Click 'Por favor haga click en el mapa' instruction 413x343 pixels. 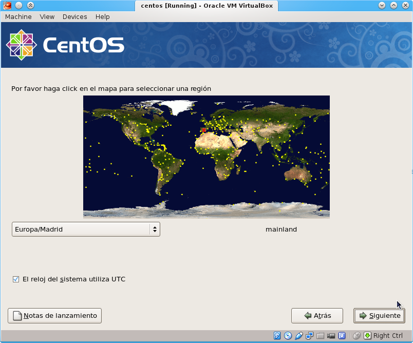point(111,89)
